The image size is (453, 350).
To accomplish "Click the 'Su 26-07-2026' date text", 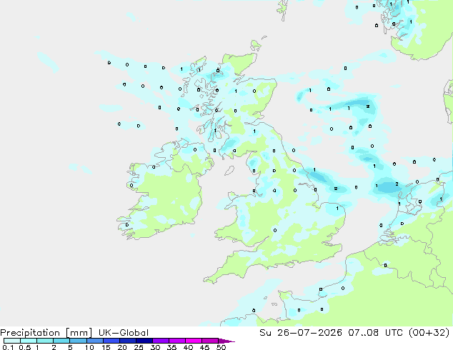I will tap(301, 333).
